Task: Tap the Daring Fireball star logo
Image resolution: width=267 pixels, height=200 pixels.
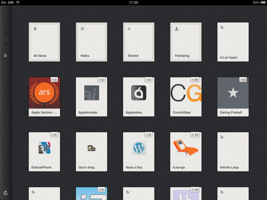Action: (233, 93)
